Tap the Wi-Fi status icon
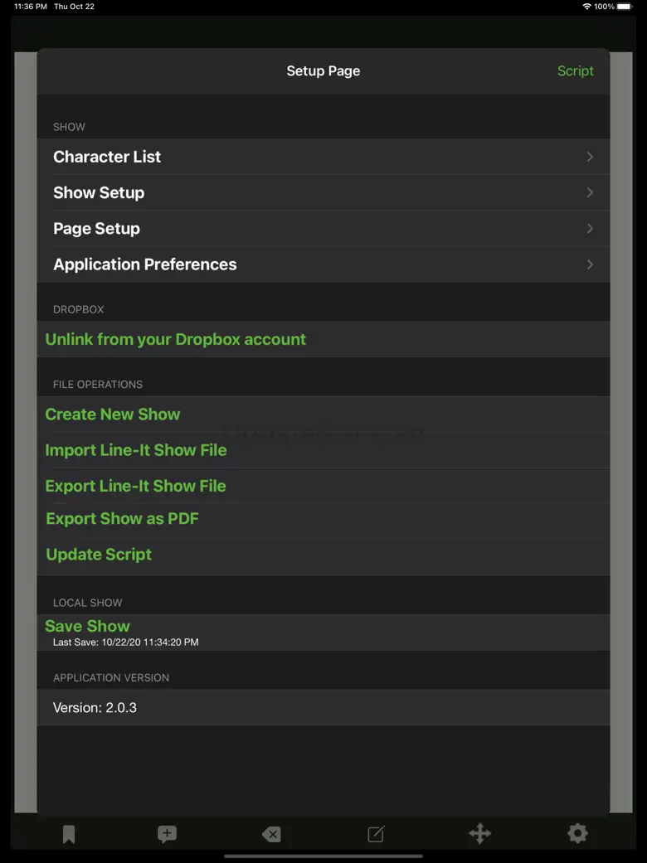 [x=586, y=7]
